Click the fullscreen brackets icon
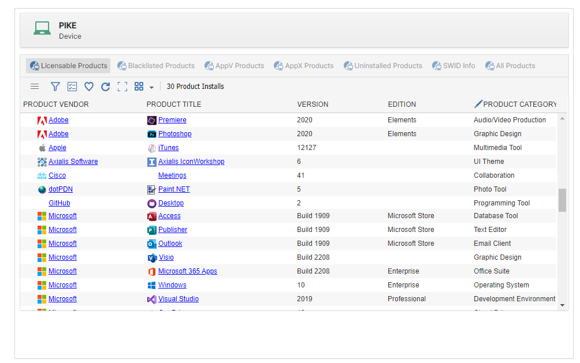The height and width of the screenshot is (363, 580). pos(122,87)
